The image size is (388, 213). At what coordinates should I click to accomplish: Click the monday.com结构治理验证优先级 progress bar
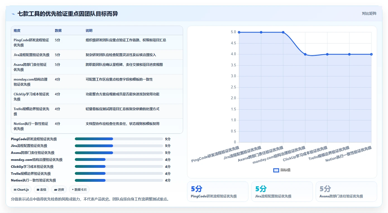pyautogui.click(x=119, y=160)
